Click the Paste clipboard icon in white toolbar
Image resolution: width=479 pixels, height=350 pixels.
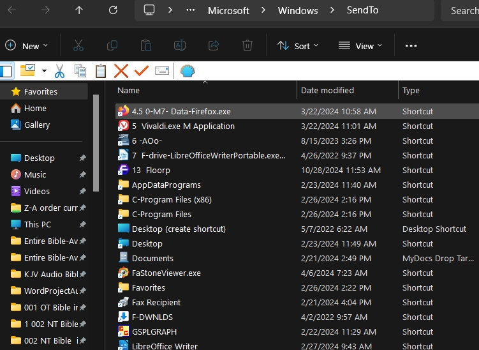point(101,71)
